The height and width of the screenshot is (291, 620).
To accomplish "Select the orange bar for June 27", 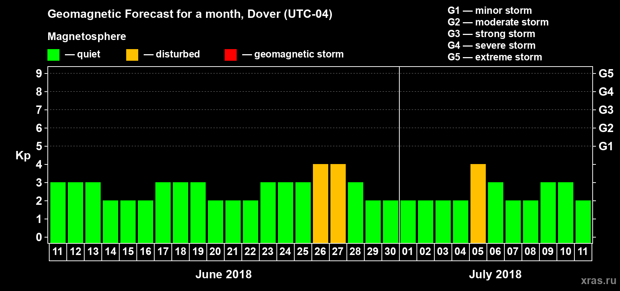I will pyautogui.click(x=338, y=204).
